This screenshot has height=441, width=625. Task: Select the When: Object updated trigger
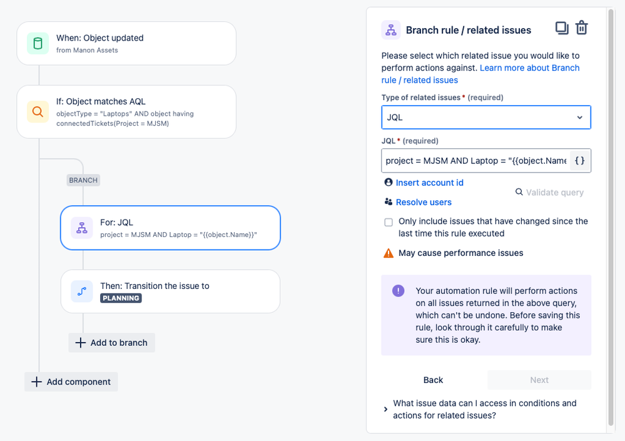tap(126, 43)
